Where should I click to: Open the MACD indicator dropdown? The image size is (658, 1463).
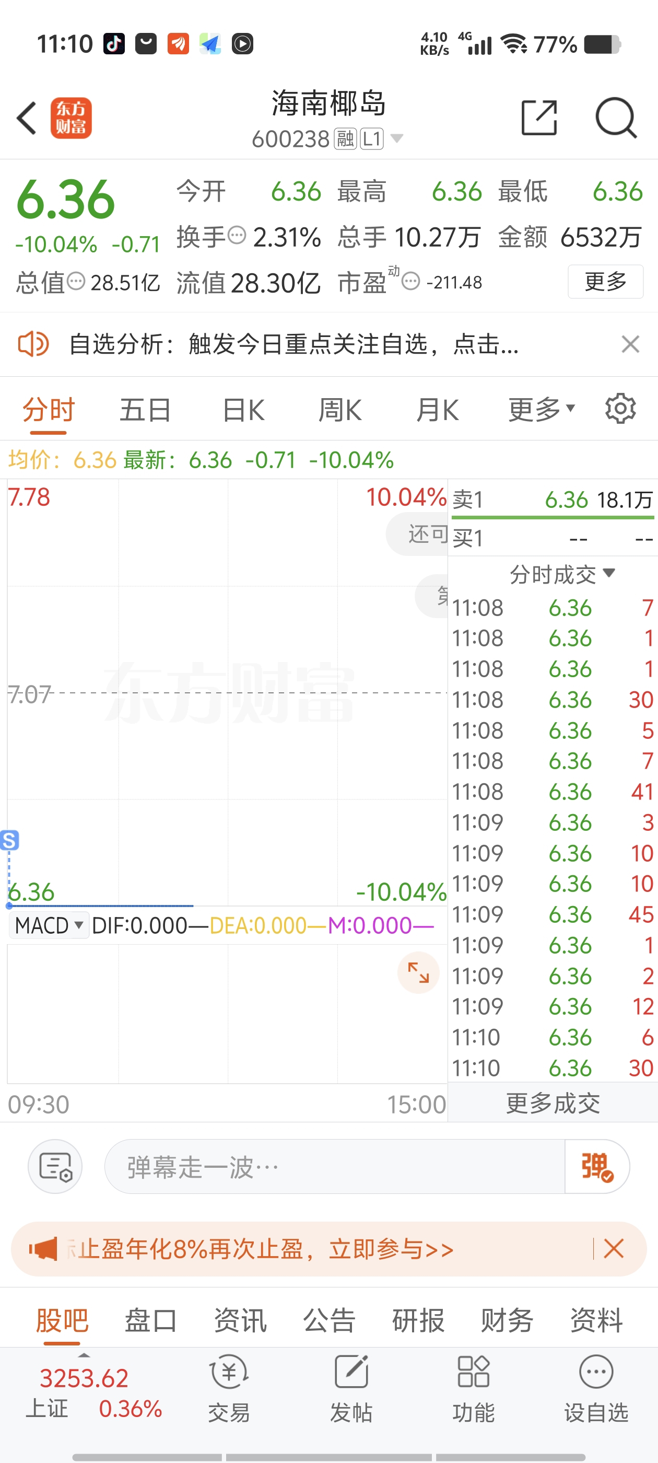(50, 925)
